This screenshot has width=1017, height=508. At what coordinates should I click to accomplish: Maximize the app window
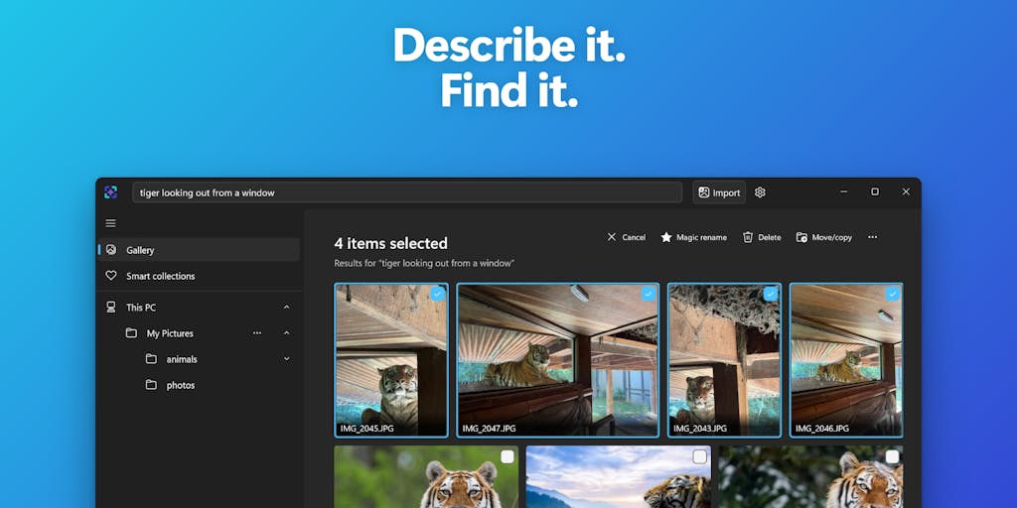pyautogui.click(x=875, y=191)
